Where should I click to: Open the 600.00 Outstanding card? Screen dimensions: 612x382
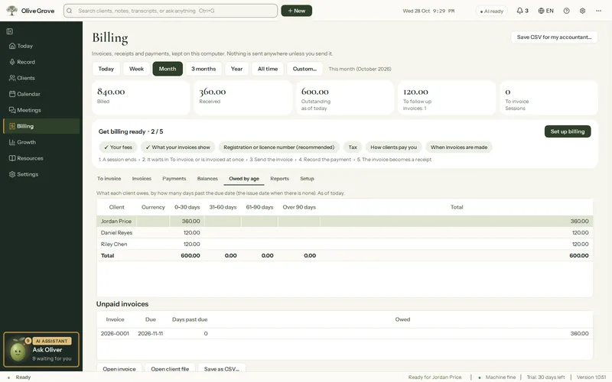pyautogui.click(x=346, y=98)
